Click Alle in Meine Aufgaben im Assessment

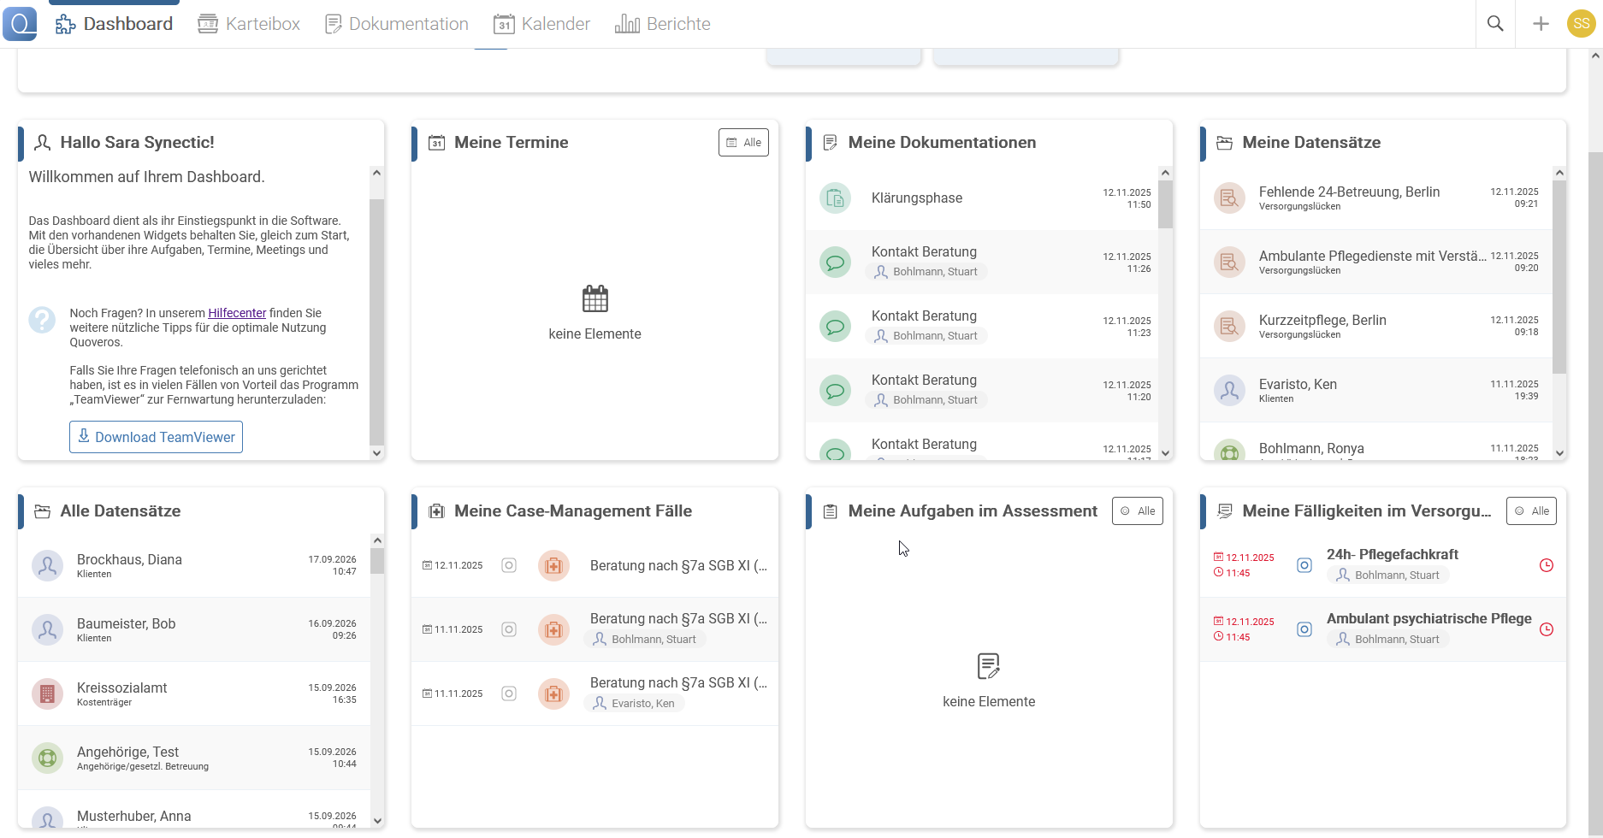(x=1138, y=511)
